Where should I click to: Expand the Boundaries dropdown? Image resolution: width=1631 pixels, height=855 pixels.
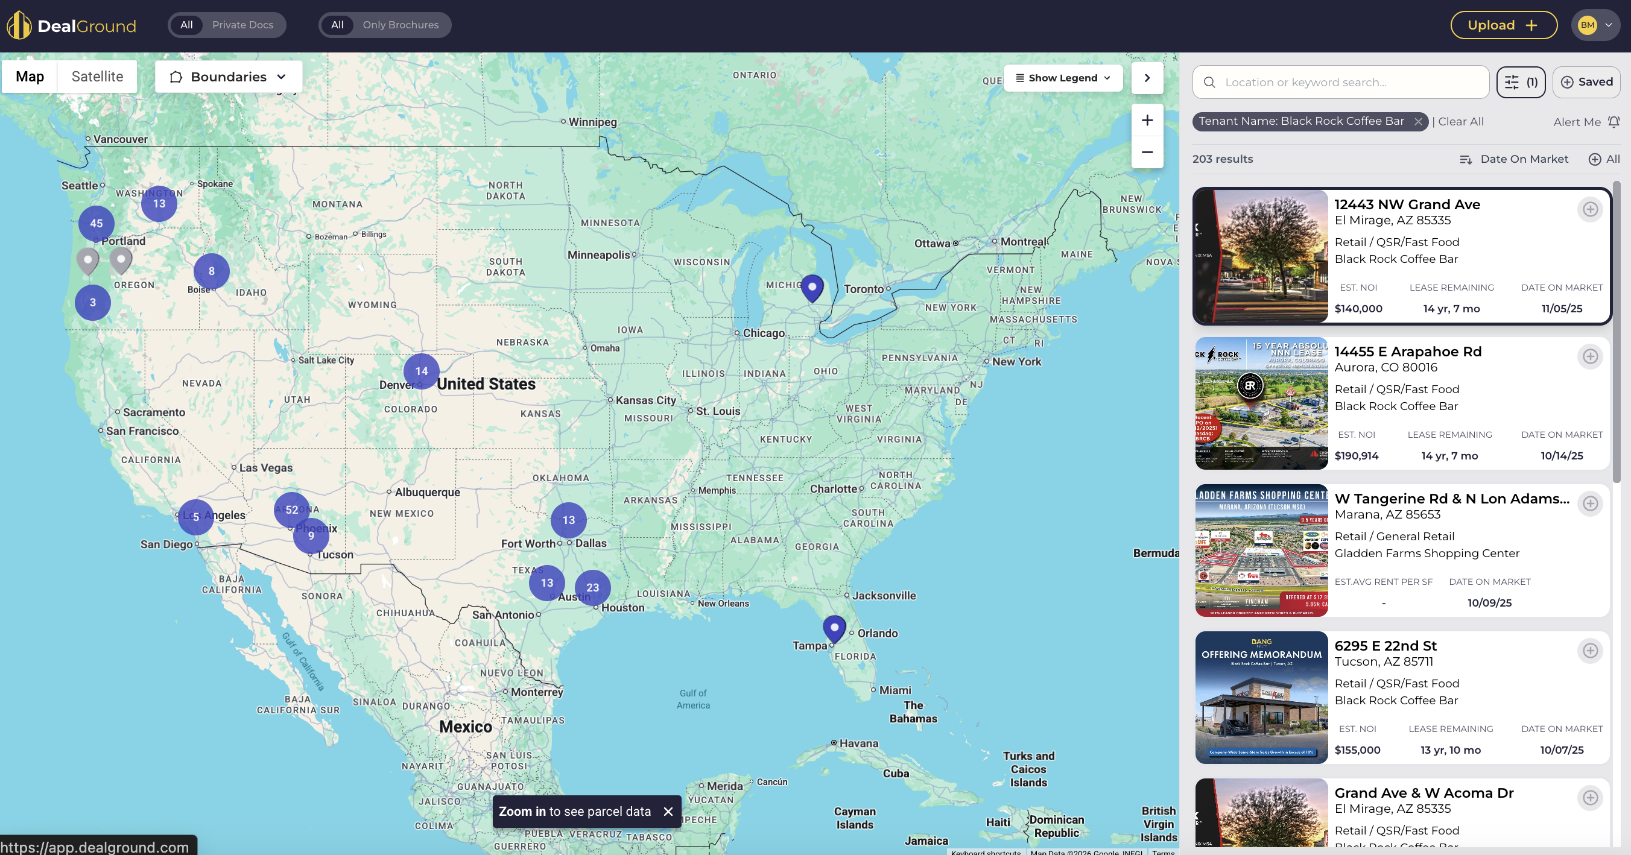pyautogui.click(x=228, y=77)
